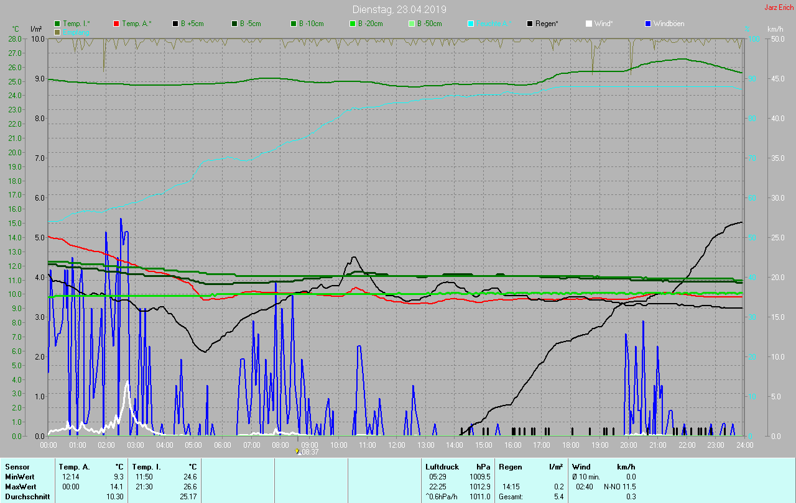796x503 pixels.
Task: Click the red Temp. A. legend swatch
Action: [x=116, y=24]
